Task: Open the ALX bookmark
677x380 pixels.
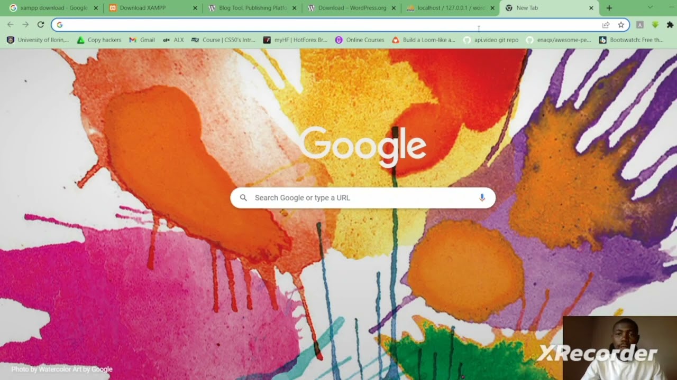Action: point(173,40)
